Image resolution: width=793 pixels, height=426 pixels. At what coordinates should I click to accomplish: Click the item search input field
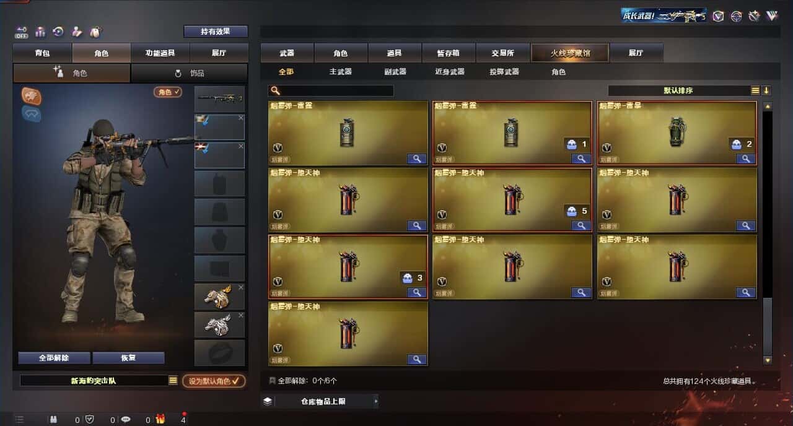click(x=331, y=90)
